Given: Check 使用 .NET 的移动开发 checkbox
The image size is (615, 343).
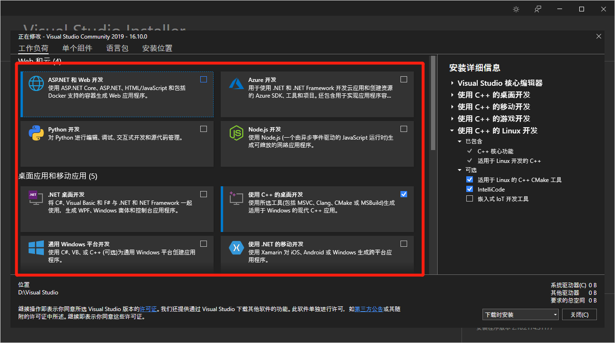Looking at the screenshot, I should tap(404, 243).
